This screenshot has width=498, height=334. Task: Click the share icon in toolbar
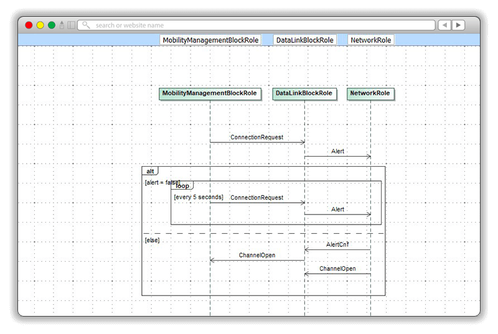click(62, 25)
